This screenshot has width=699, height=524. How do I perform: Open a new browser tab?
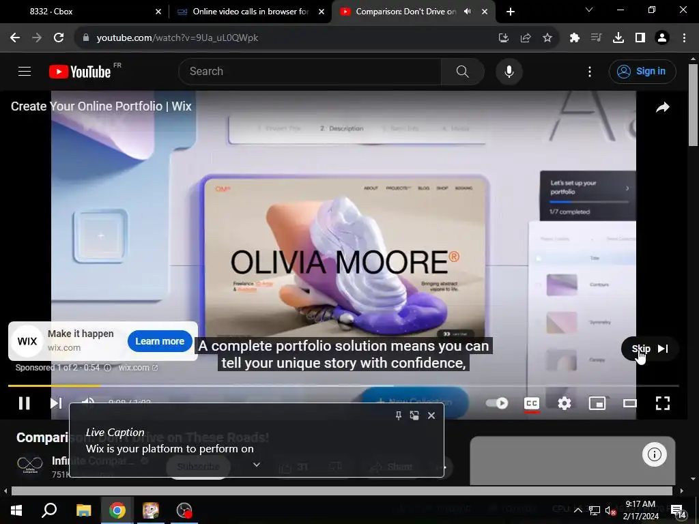click(511, 12)
